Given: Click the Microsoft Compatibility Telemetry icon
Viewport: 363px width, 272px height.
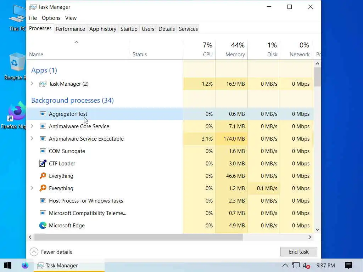Looking at the screenshot, I should 43,213.
